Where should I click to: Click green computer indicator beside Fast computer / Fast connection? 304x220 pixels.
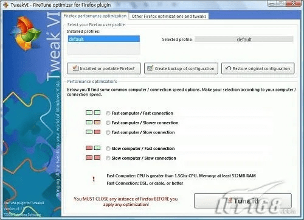click(x=89, y=113)
